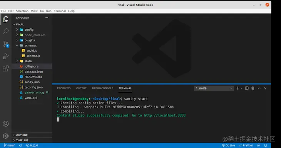
Task: Switch to the OUTPUT tab
Action: coord(81,88)
